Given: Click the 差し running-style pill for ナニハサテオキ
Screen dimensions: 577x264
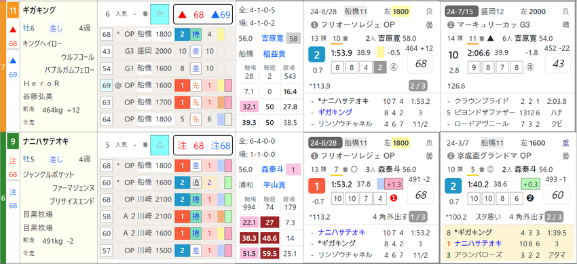Looking at the screenshot, I should click(x=56, y=159).
